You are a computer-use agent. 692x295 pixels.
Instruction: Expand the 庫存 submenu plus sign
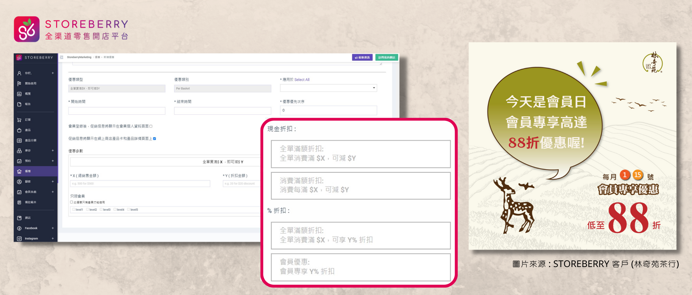(x=53, y=151)
